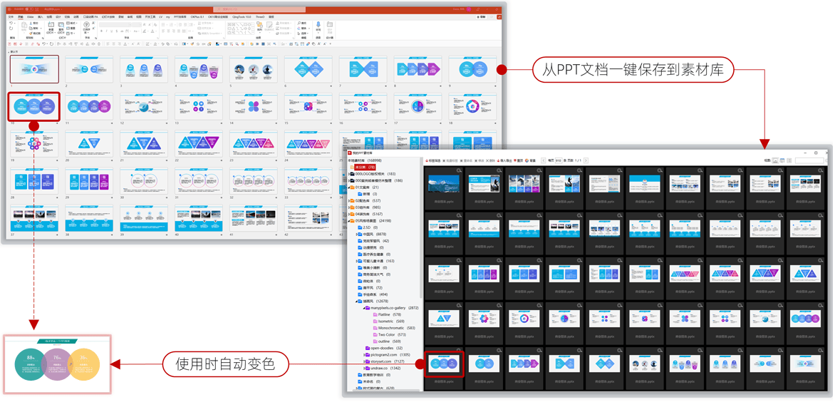Click the magnifier icon on the first library thumbnail

coord(460,171)
